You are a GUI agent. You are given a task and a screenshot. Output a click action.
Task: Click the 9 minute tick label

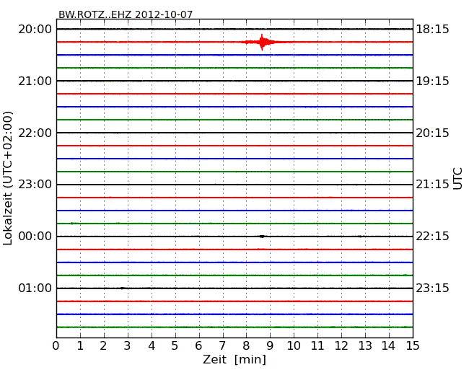coord(270,345)
